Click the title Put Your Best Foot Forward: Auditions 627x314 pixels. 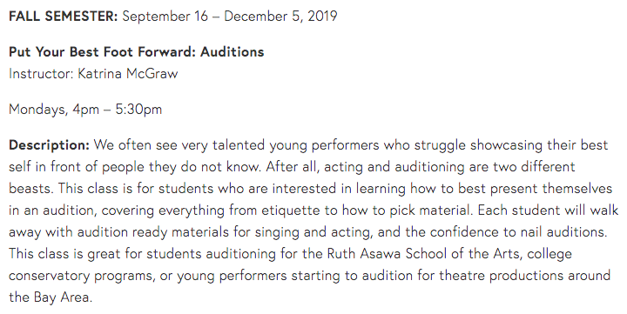pyautogui.click(x=137, y=52)
